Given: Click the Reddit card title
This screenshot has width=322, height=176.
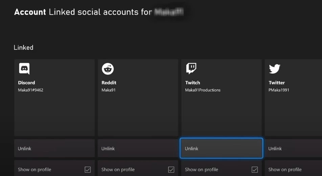Looking at the screenshot, I should click(109, 83).
